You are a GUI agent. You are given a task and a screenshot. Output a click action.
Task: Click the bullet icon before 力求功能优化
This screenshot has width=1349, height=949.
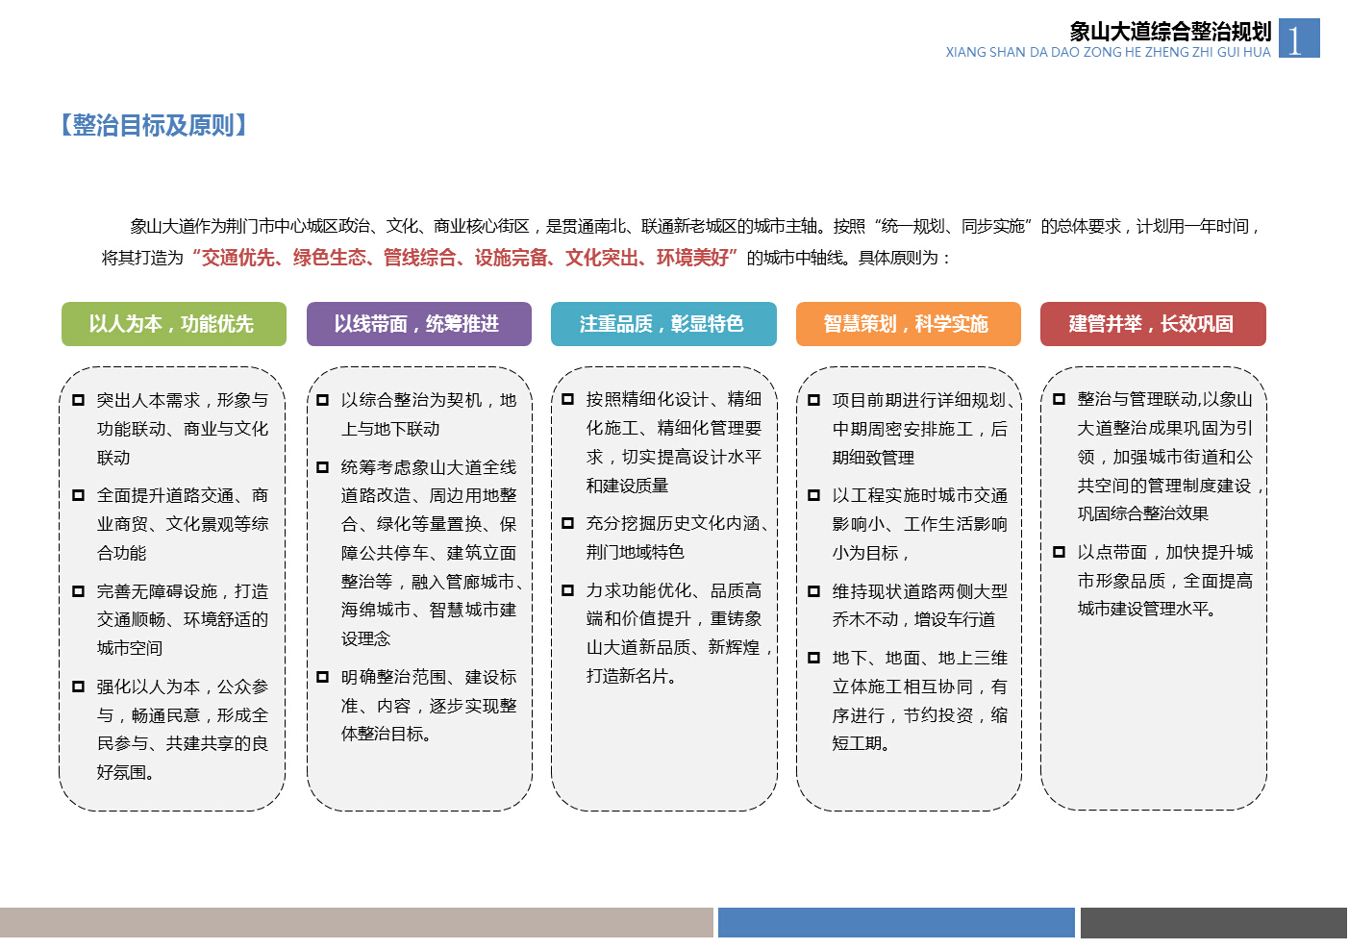(x=568, y=590)
